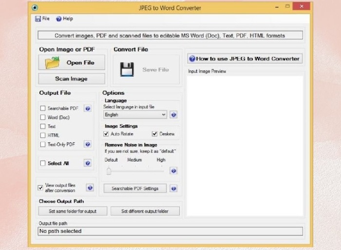
Task: Click the 'Default' noise level label
Action: click(111, 160)
